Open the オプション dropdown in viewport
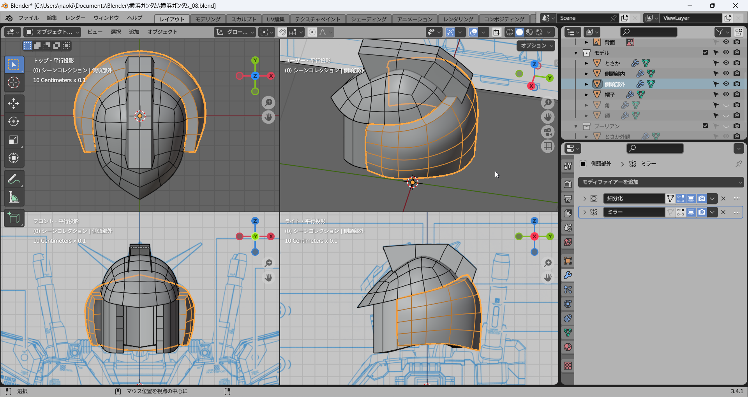Screen dimensions: 748x397 [536, 45]
